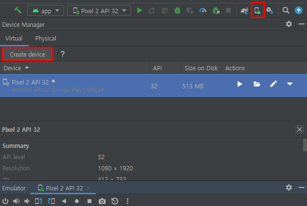This screenshot has height=206, width=307.
Task: Edit Pixel 2 API 32 with pencil icon
Action: (x=273, y=84)
